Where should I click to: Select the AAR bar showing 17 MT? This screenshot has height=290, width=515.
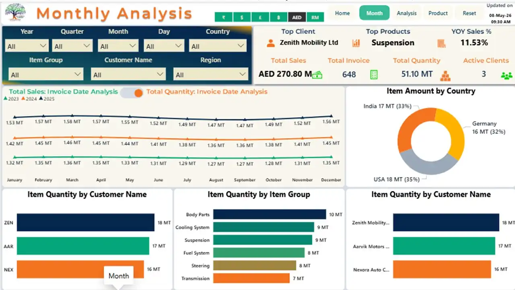click(x=83, y=246)
